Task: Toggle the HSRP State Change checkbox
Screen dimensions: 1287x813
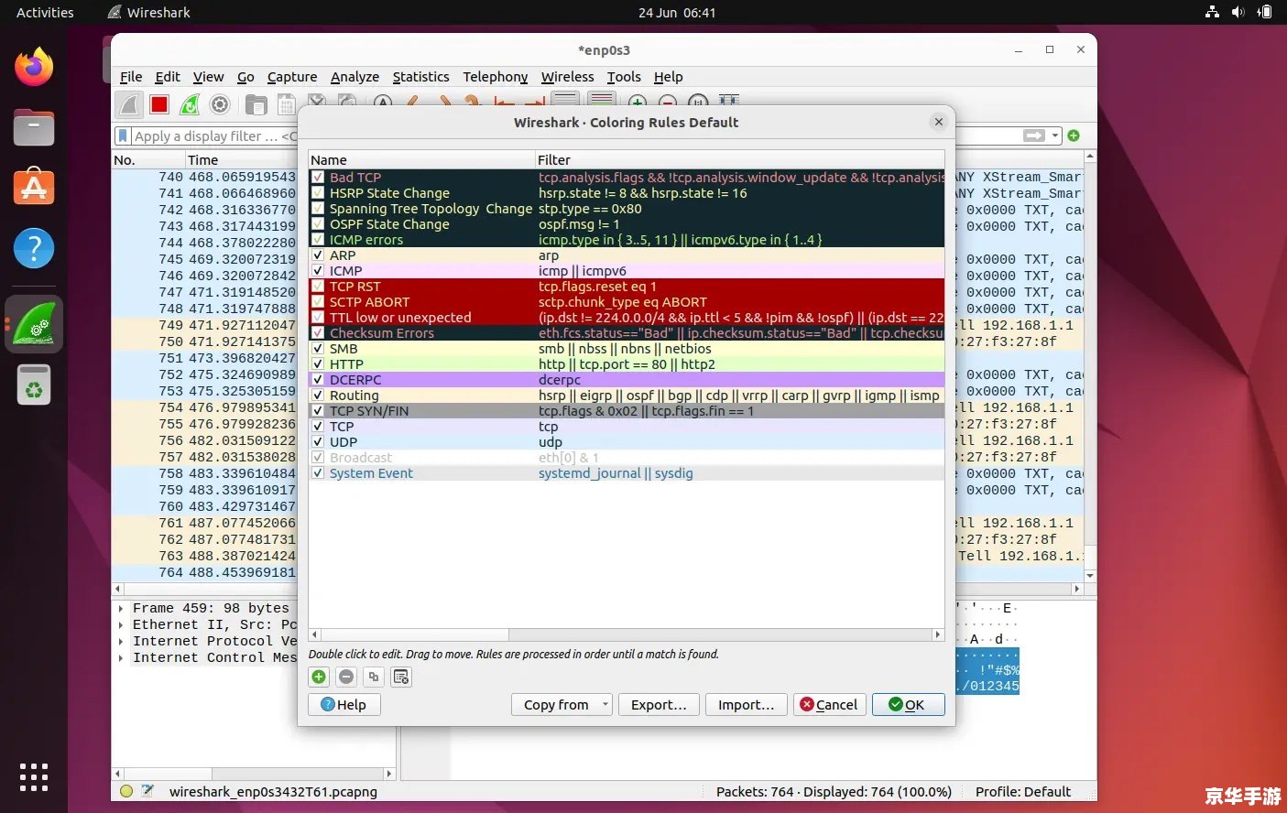Action: tap(318, 193)
